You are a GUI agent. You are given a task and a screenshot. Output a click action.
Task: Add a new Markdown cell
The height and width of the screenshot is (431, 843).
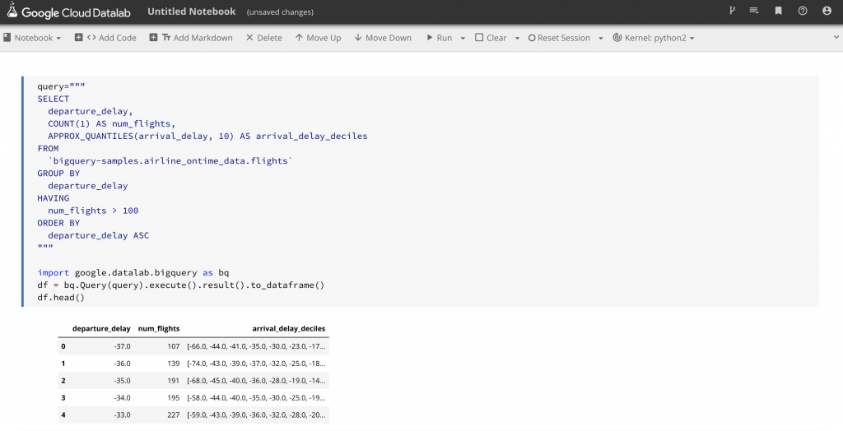click(x=191, y=38)
